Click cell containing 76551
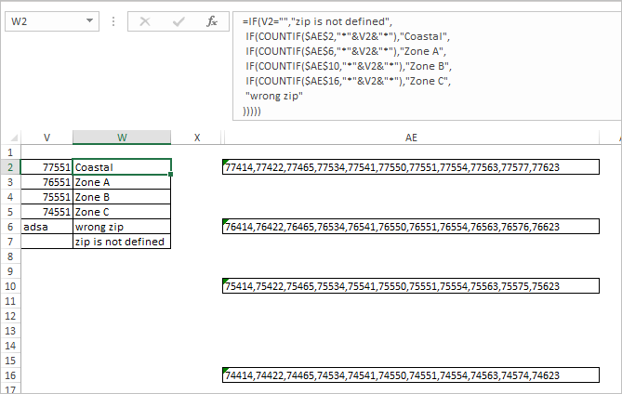Screen dimensions: 622x394 [46, 182]
